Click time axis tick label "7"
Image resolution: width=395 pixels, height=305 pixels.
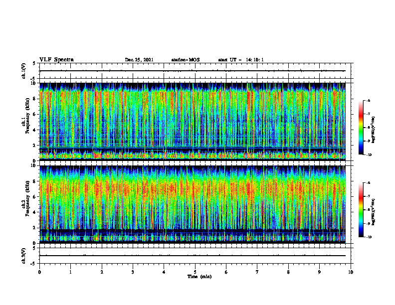[257, 272]
